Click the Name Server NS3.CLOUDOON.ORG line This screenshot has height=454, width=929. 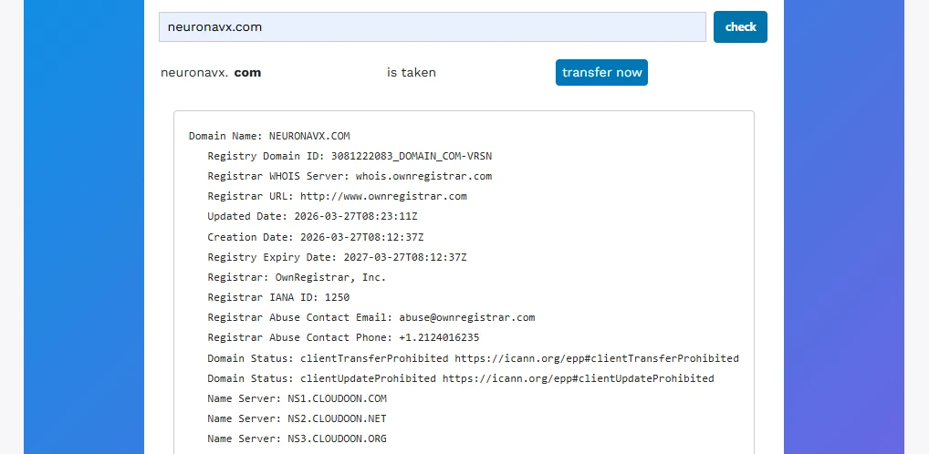coord(297,439)
